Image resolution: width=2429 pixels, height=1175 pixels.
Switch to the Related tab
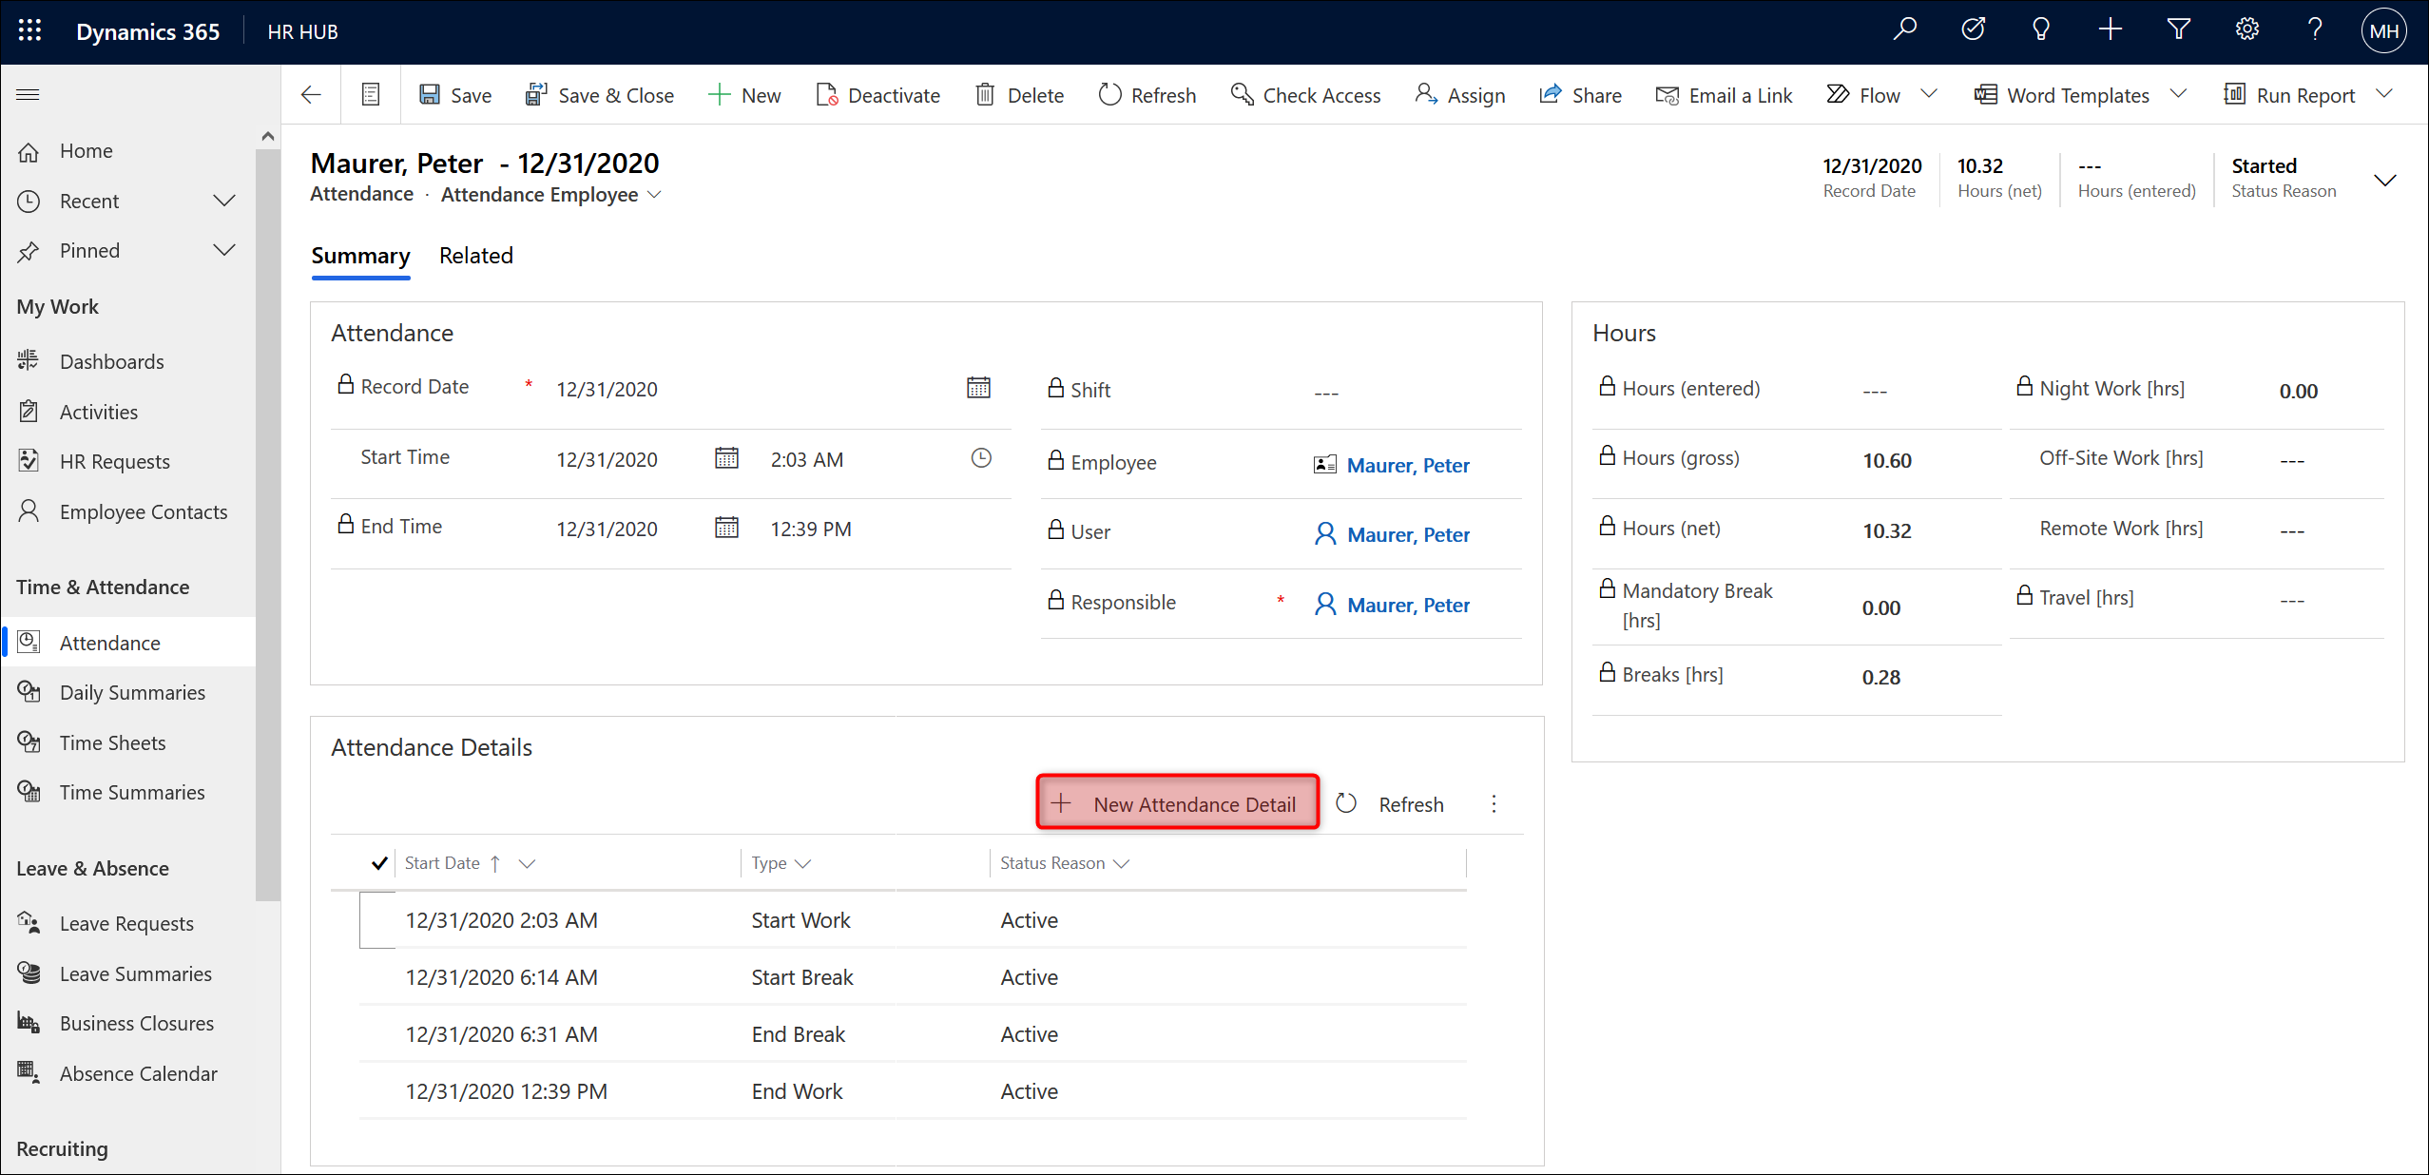[x=475, y=256]
